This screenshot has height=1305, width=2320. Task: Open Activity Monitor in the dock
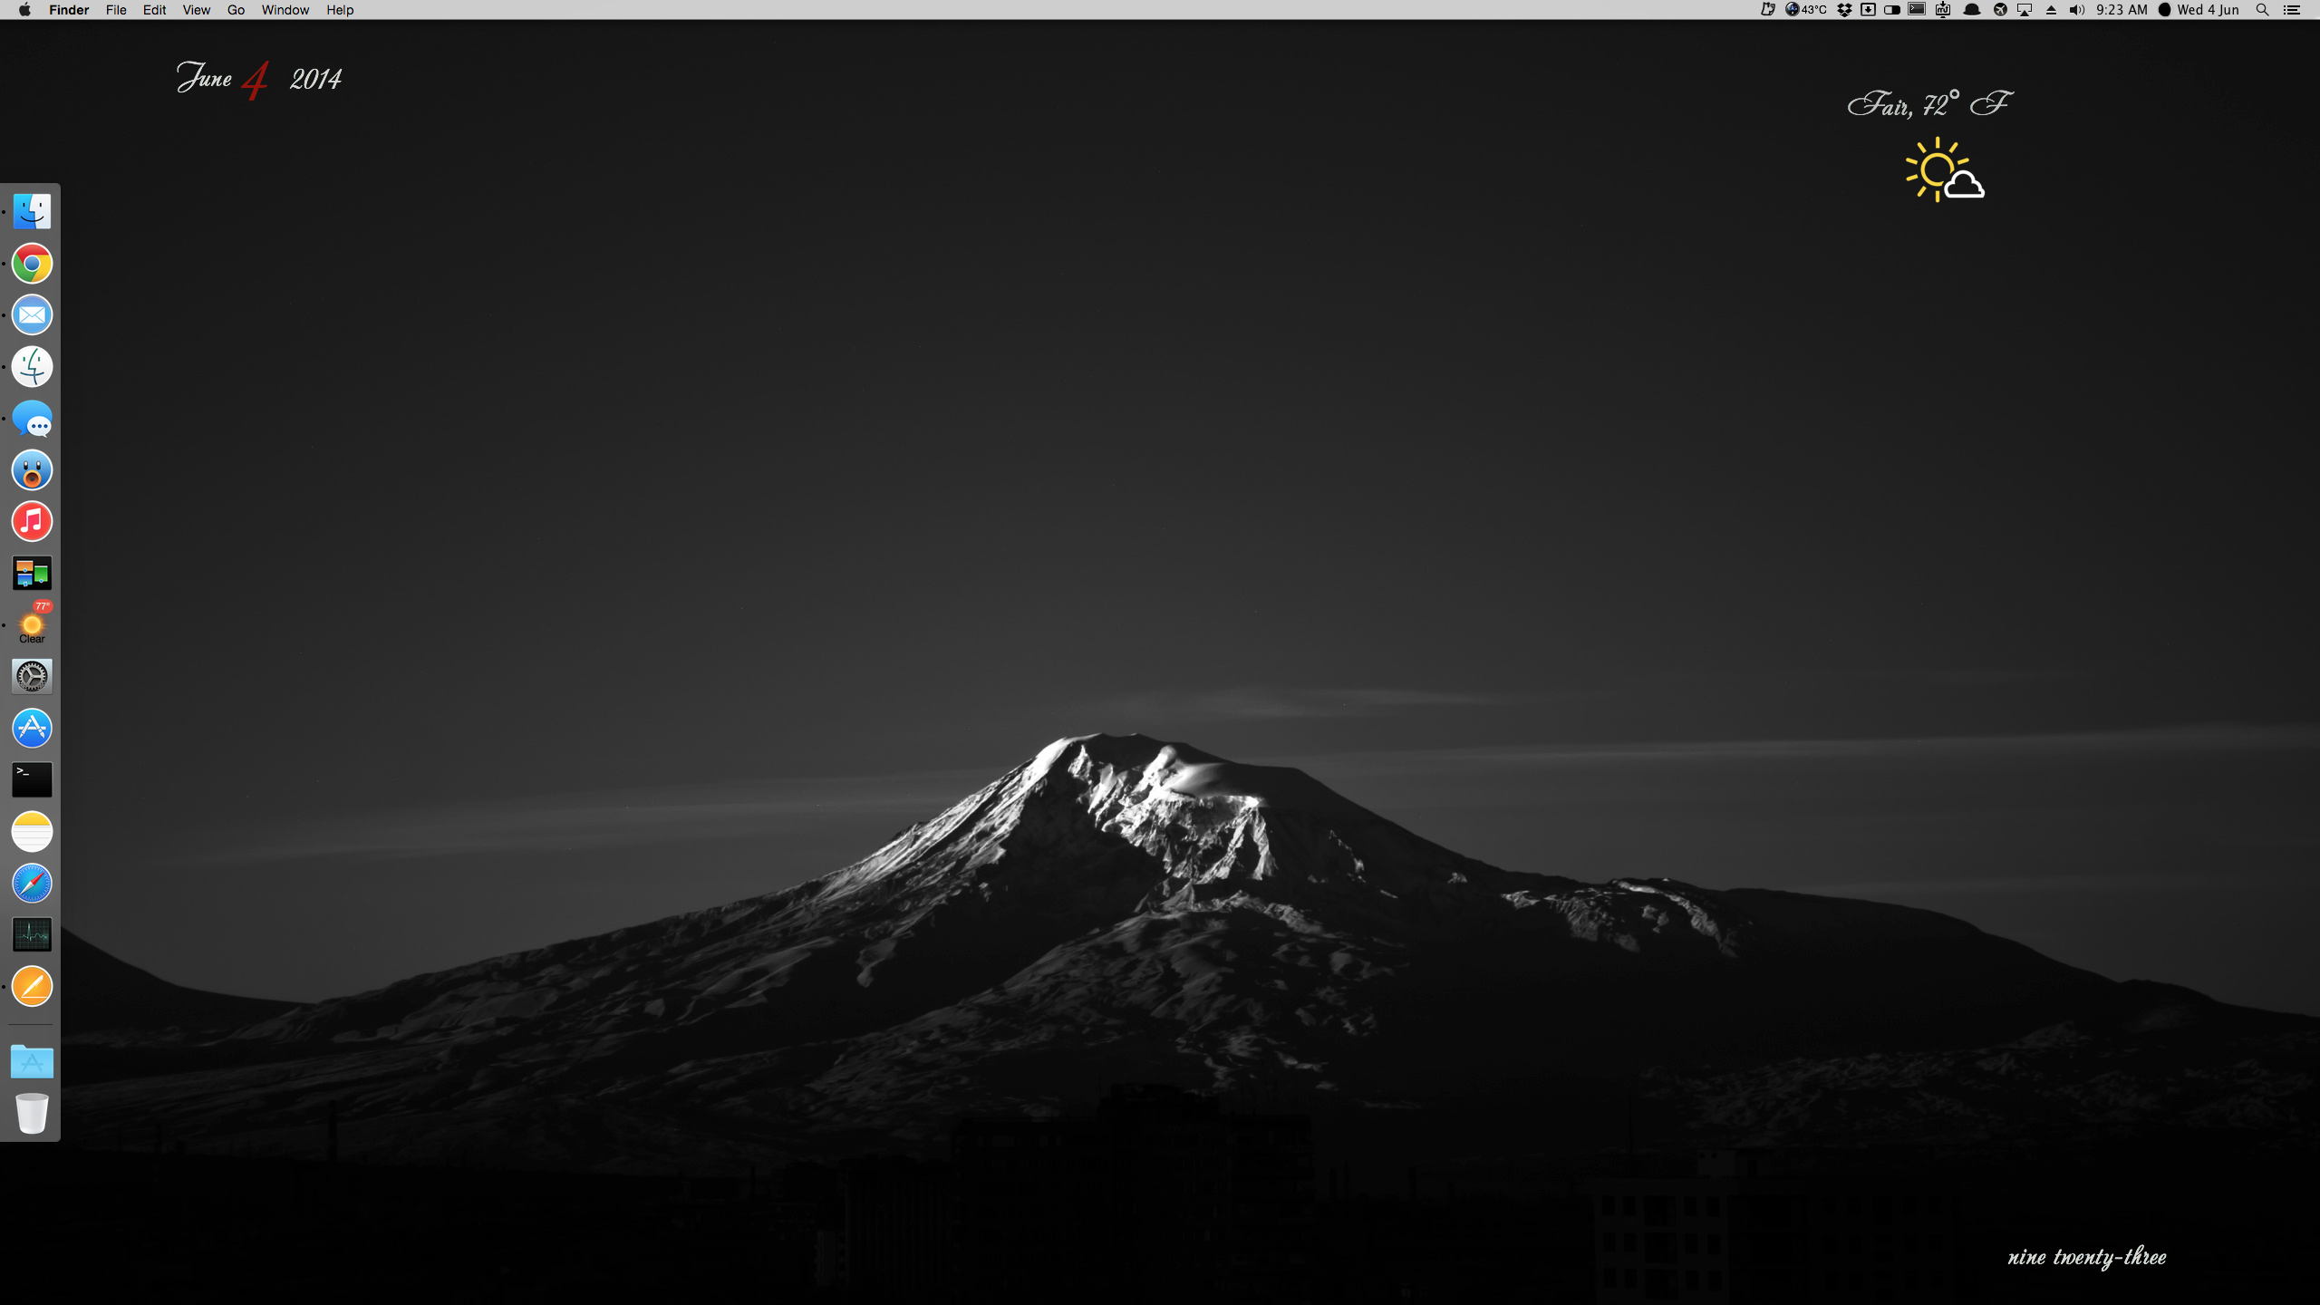tap(32, 934)
